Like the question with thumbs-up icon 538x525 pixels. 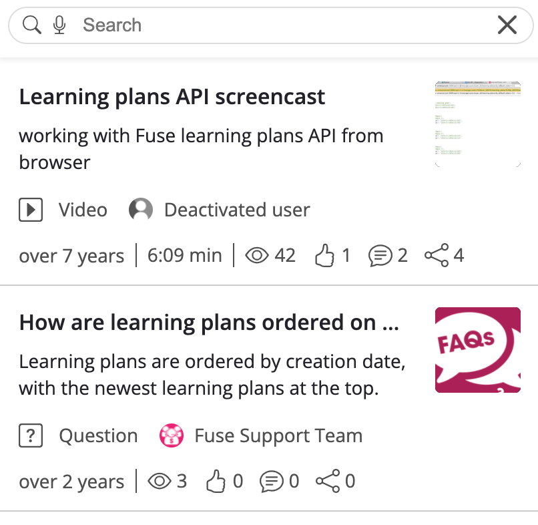pos(216,481)
